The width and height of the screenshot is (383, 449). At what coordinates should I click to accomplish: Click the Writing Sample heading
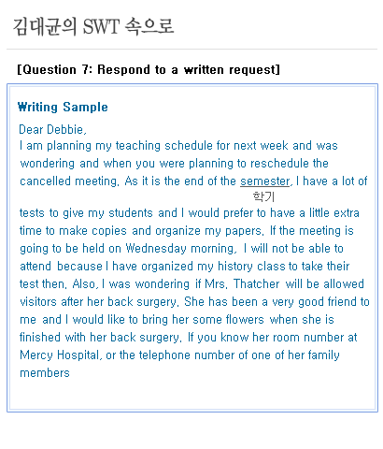(x=63, y=107)
